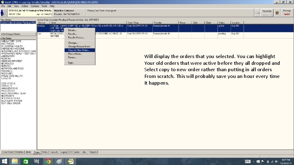This screenshot has height=165, width=294.
Task: Click the Write Delayed Orders button
Action: pyautogui.click(x=18, y=34)
